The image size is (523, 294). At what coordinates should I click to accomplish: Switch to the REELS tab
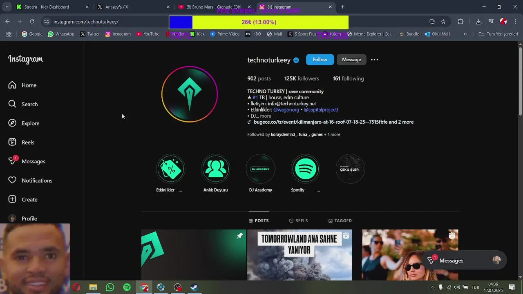point(298,220)
